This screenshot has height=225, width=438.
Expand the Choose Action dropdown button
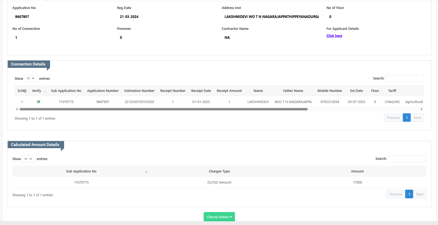click(x=219, y=217)
